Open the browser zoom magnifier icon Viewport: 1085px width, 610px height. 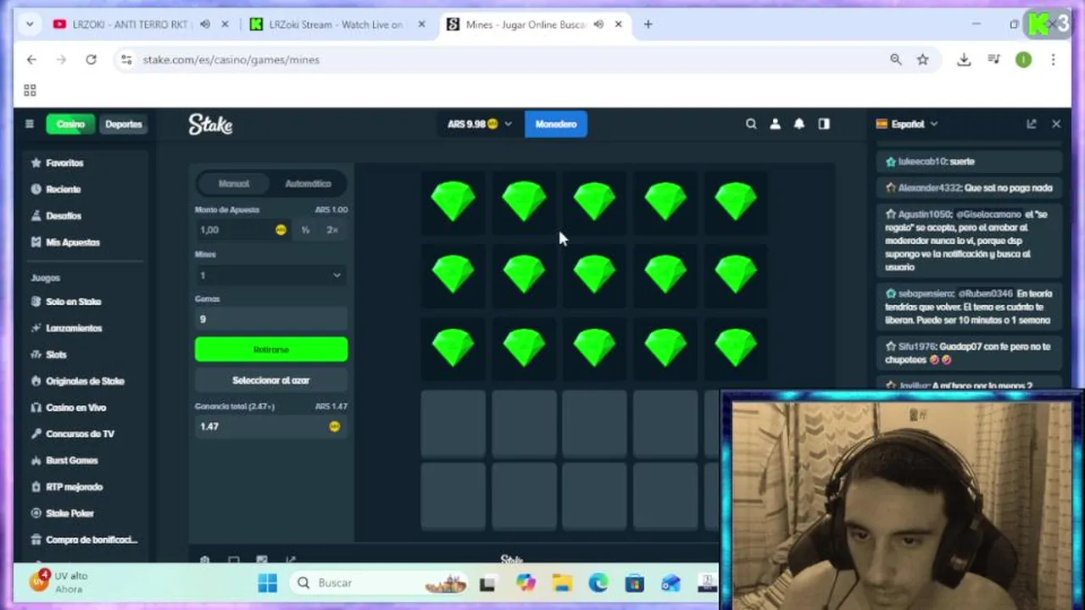896,59
